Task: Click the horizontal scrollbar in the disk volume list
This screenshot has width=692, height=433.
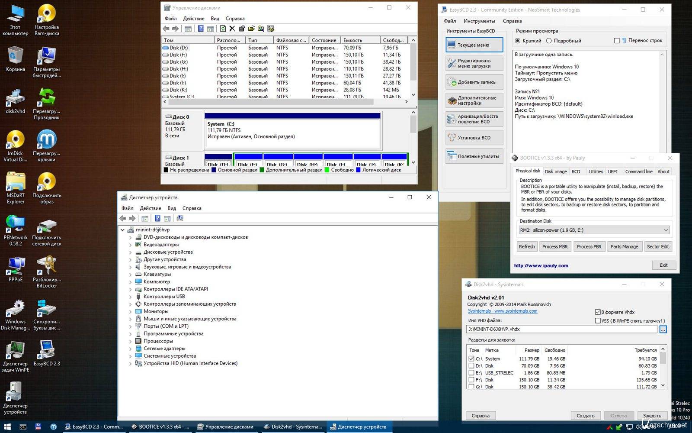Action: [270, 102]
